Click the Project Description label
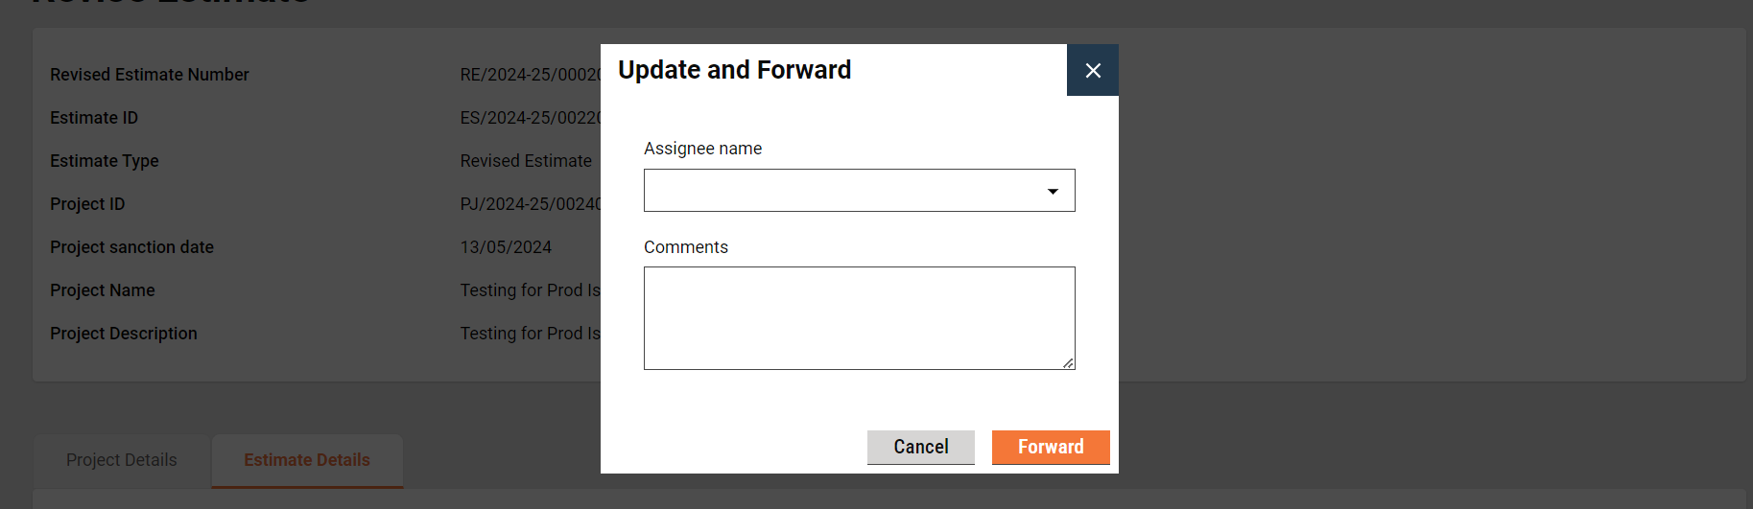 pos(124,334)
